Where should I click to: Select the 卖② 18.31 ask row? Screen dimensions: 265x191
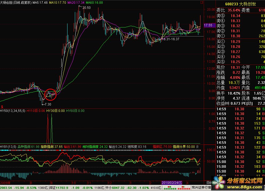[241, 31]
